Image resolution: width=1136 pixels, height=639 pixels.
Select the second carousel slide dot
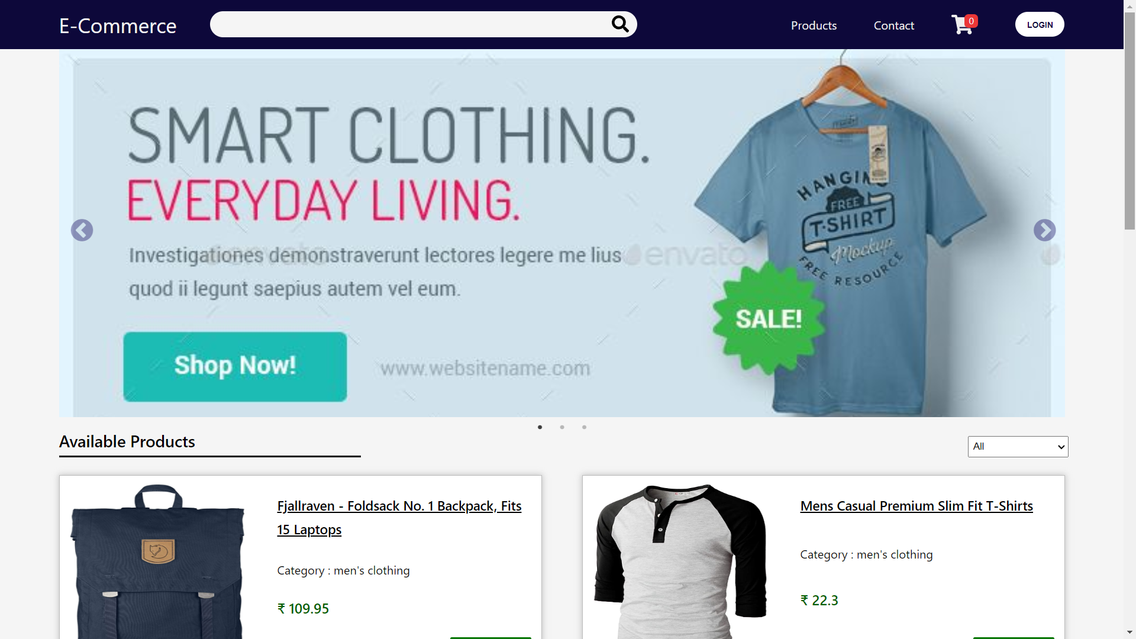pos(562,427)
